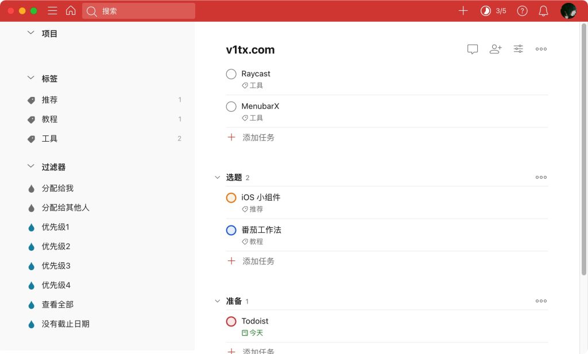This screenshot has height=354, width=588.
Task: Go to the home view icon
Action: point(71,10)
